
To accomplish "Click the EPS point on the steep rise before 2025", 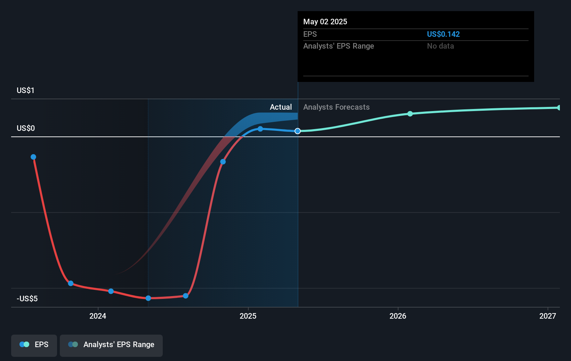I will pyautogui.click(x=223, y=162).
